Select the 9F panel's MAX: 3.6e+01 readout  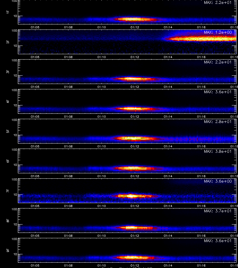coord(218,241)
